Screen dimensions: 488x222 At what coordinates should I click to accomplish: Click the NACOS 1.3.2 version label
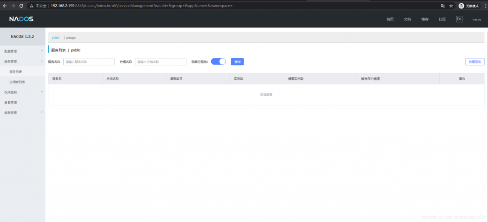(22, 37)
